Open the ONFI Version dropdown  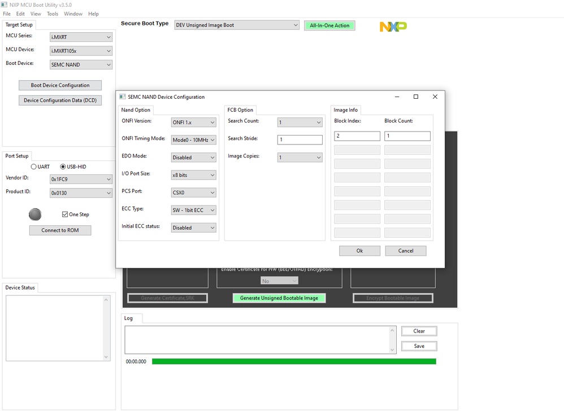193,123
